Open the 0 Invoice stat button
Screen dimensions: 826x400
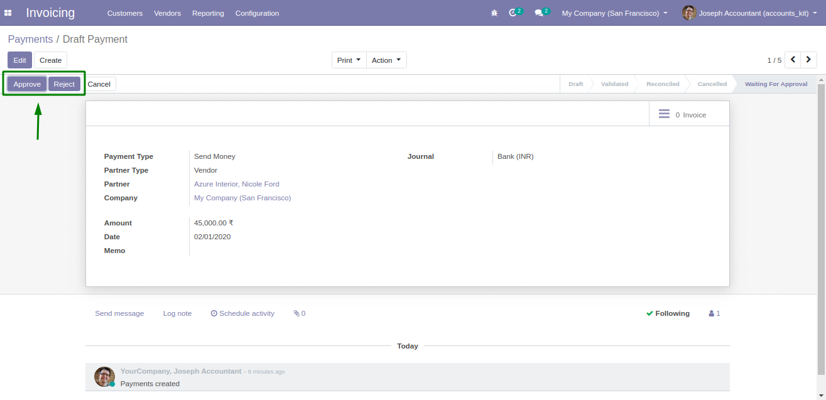click(690, 114)
